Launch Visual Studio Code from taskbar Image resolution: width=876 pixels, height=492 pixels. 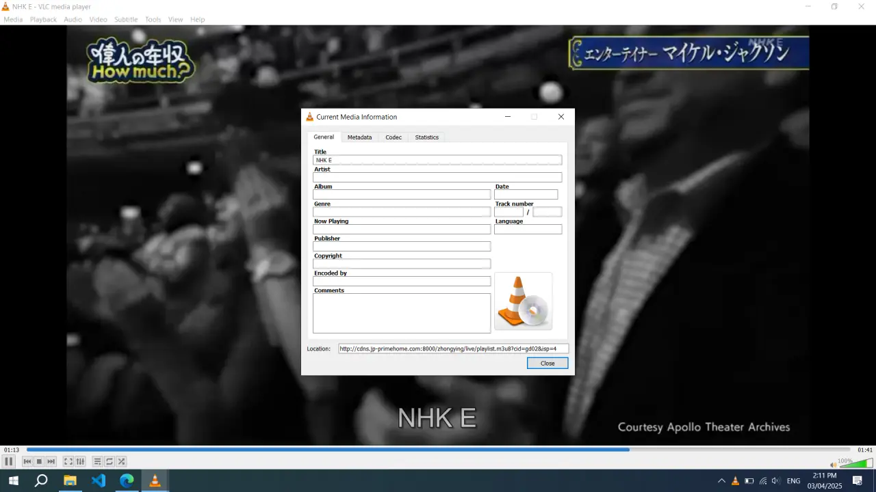(99, 481)
